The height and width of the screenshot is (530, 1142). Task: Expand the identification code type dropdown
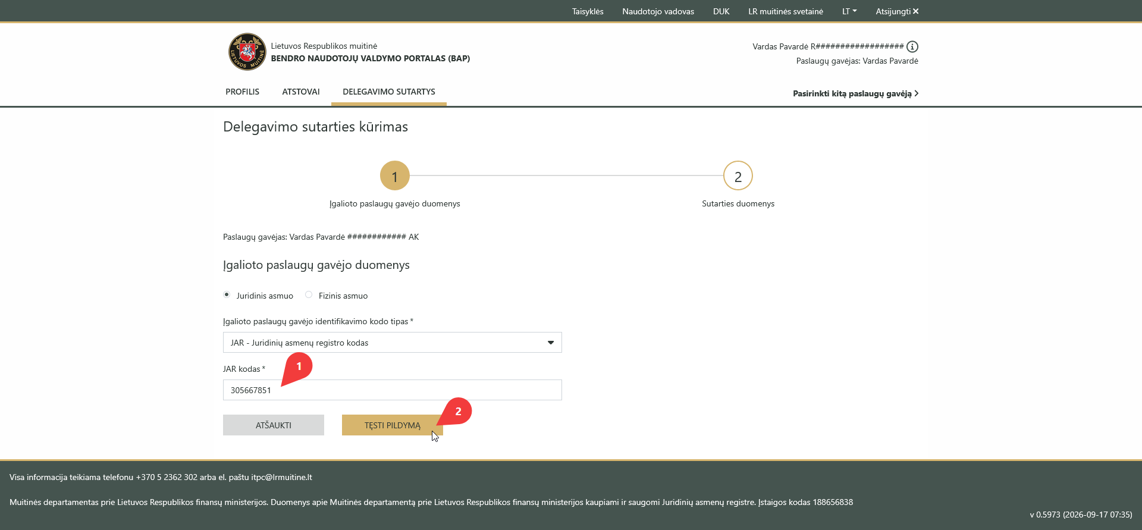(393, 343)
